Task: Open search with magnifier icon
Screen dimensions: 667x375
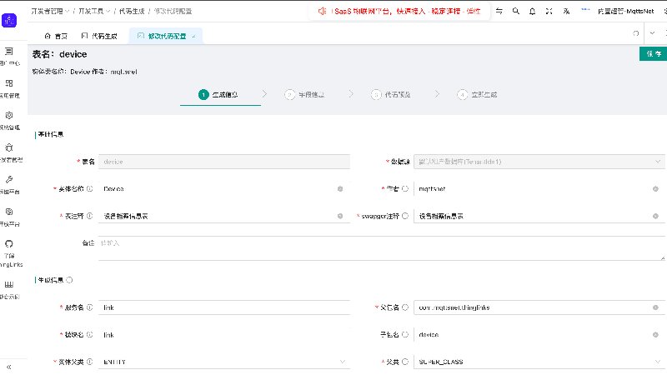Action: tap(515, 11)
